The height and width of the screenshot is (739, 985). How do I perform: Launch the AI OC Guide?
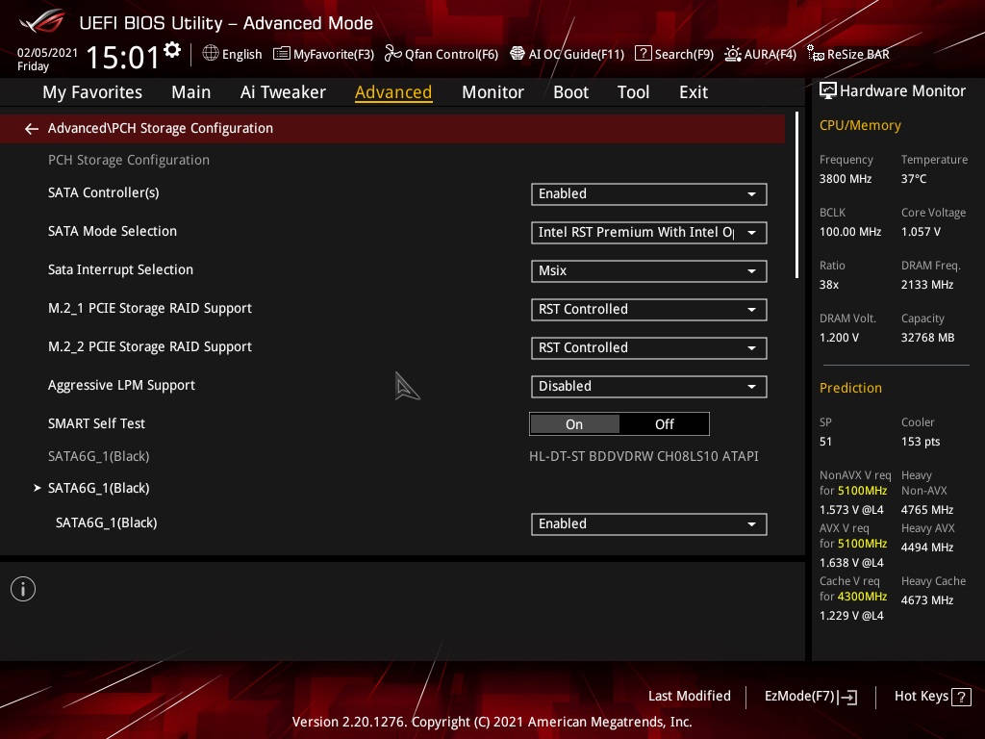[x=567, y=54]
